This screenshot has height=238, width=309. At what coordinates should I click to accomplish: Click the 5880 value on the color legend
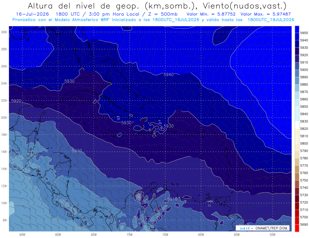(304, 84)
